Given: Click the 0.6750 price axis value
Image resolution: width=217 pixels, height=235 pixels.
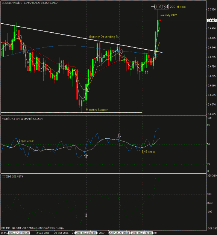Looking at the screenshot, I should pos(212,67).
